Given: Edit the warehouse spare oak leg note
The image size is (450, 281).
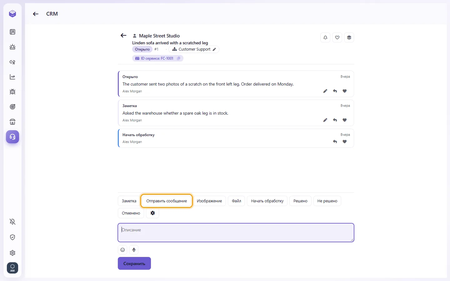Looking at the screenshot, I should pos(325,120).
